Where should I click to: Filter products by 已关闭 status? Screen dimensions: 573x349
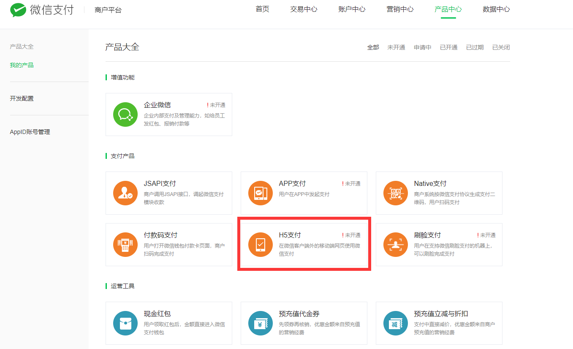tap(501, 47)
